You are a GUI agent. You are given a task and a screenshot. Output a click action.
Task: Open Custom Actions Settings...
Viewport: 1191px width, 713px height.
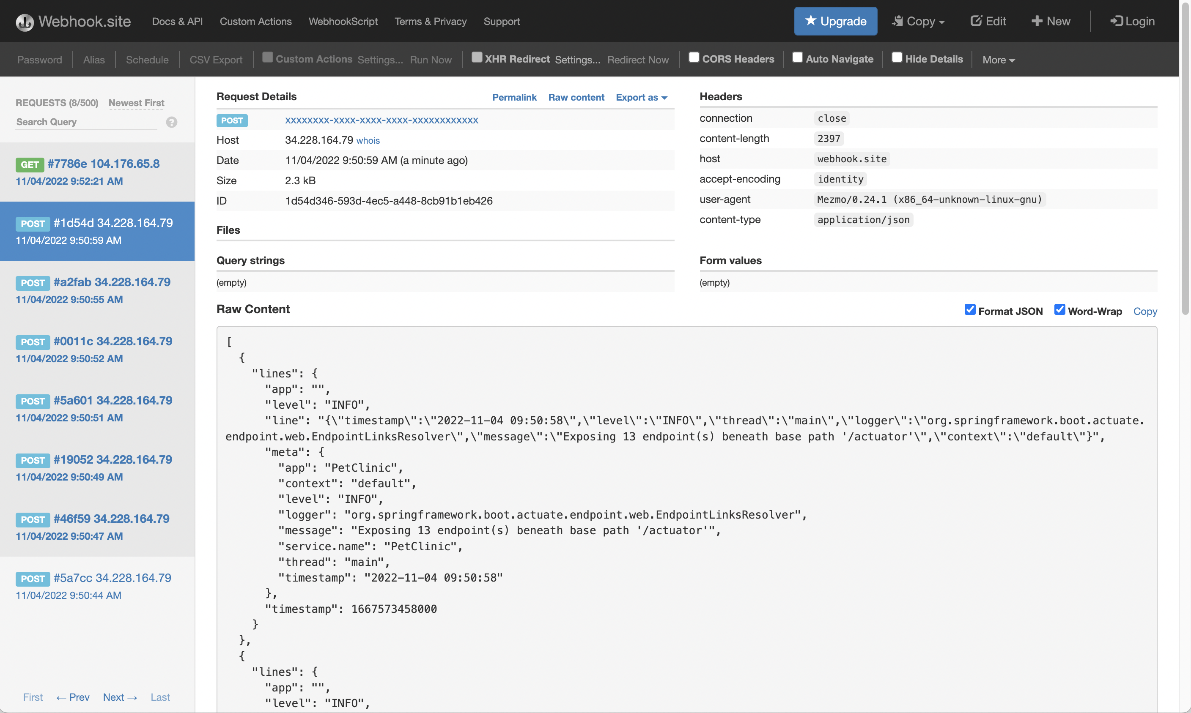380,60
